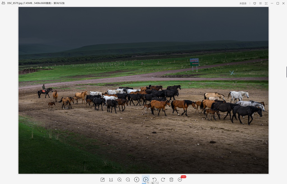Delete the current image with trash icon
The image size is (287, 184).
tap(171, 180)
